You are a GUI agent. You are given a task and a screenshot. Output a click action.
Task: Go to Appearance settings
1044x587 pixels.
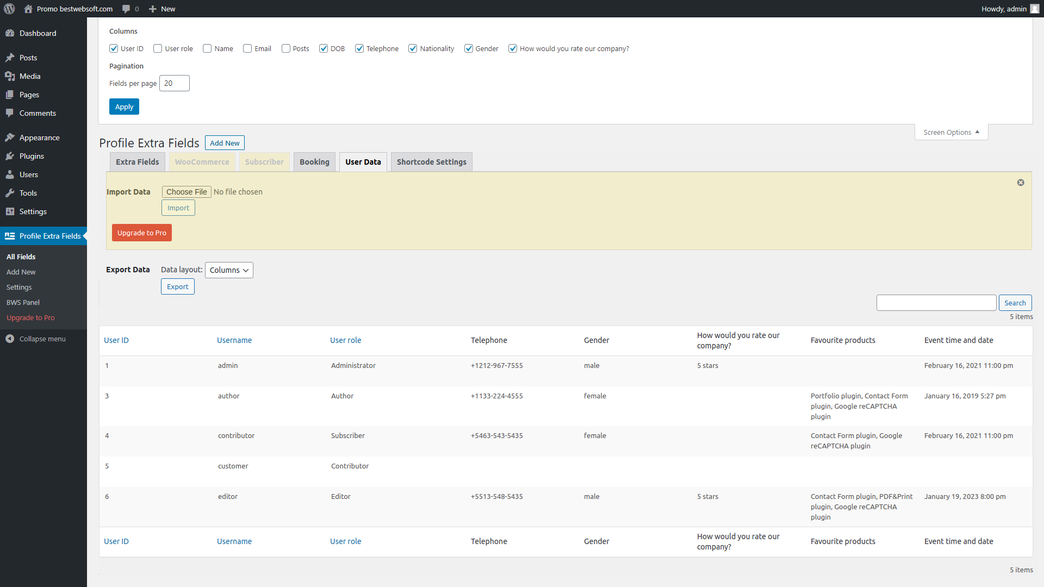tap(39, 138)
